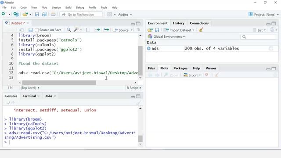Switch to the History tab

(179, 23)
